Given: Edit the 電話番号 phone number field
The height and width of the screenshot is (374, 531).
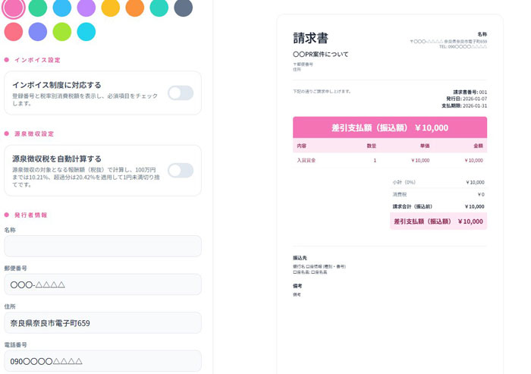Looking at the screenshot, I should coord(102,361).
